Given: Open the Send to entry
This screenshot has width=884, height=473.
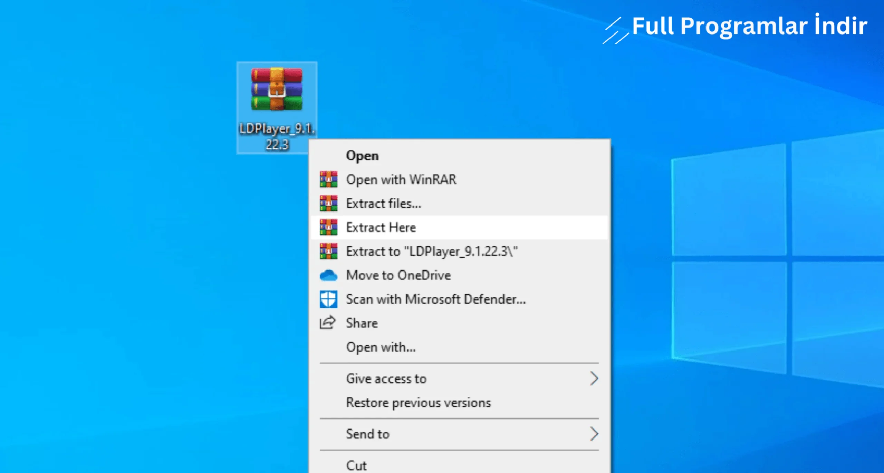Looking at the screenshot, I should coord(459,434).
